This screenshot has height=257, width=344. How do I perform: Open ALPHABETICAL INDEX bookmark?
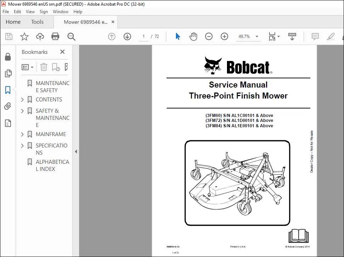[x=52, y=165]
